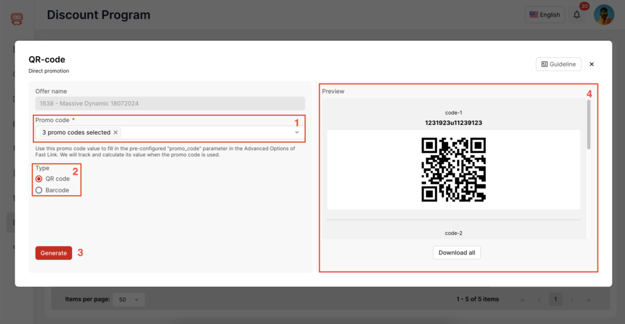Image resolution: width=625 pixels, height=324 pixels.
Task: Click the code-1 label in preview
Action: 453,113
